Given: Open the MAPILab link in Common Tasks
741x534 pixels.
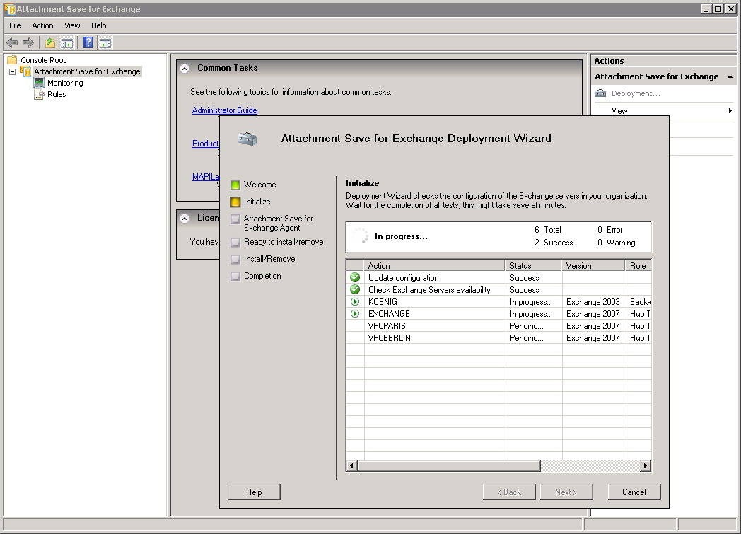Looking at the screenshot, I should (x=206, y=177).
